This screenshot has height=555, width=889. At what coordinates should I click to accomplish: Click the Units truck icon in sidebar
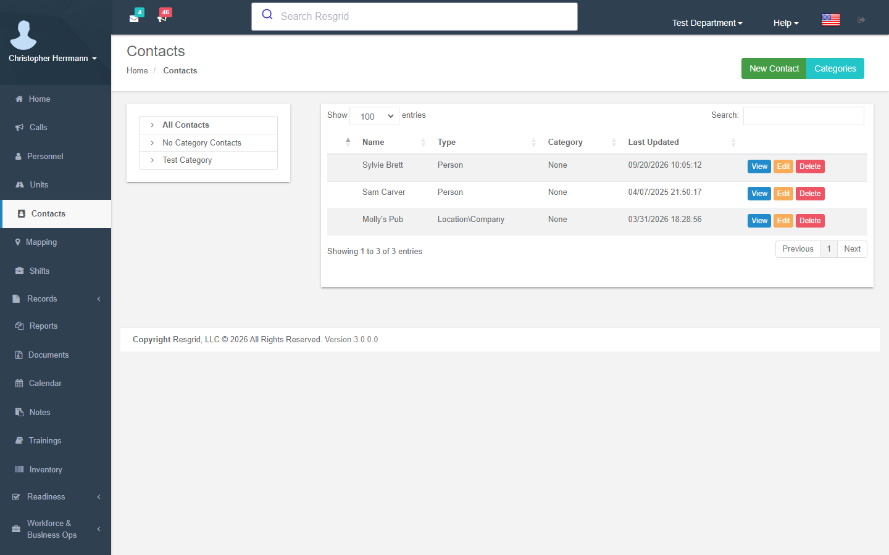click(x=20, y=185)
